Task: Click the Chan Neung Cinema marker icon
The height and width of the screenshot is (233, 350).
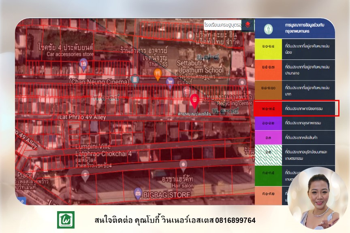Action: [135, 79]
